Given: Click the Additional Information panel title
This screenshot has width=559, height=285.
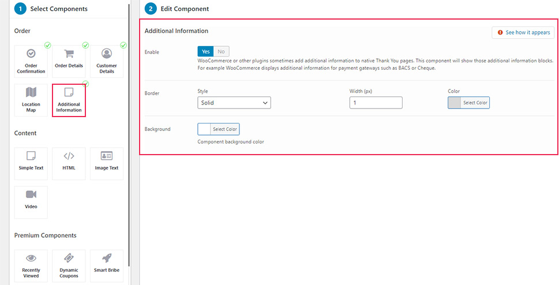Looking at the screenshot, I should 177,31.
